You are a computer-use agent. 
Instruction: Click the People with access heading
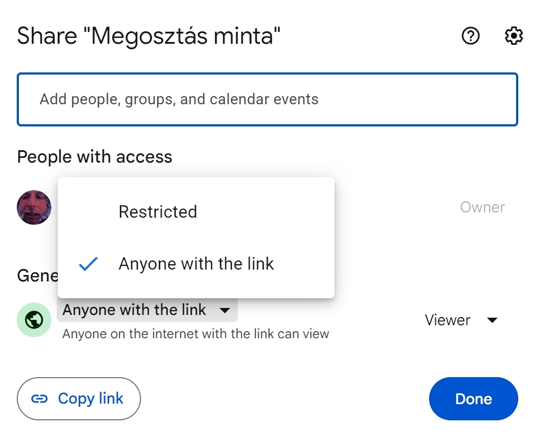95,157
